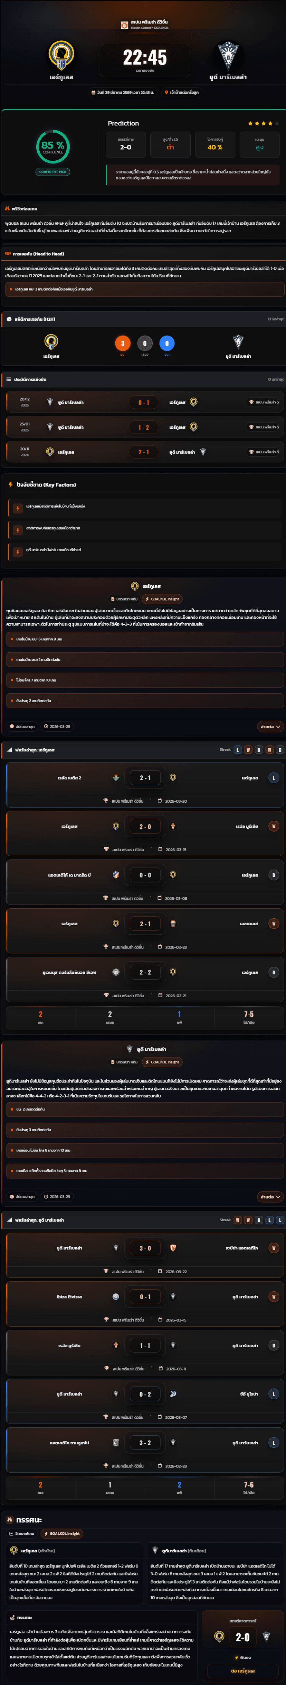Screen dimensions: 286x1685
Task: Click the Hércules club crest in match header
Action: (x=61, y=56)
